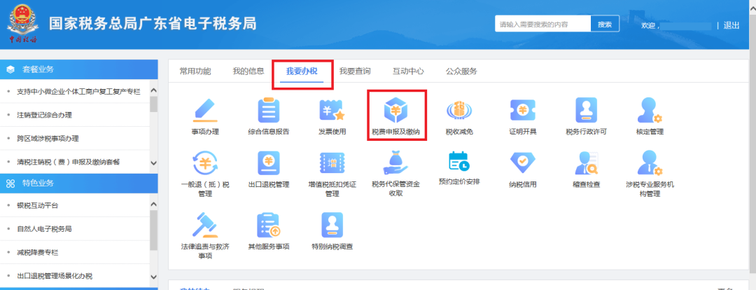
Task: Open the 一般退（抵）税管理 icon
Action: 205,163
